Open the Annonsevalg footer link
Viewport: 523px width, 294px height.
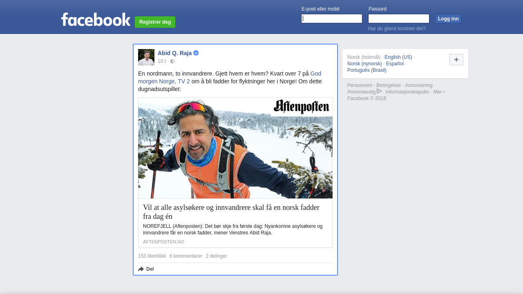click(x=361, y=92)
